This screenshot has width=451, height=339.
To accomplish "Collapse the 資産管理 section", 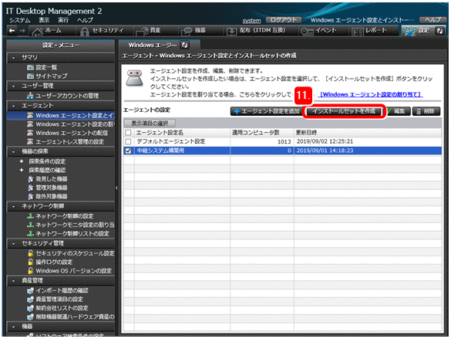I will pos(13,280).
